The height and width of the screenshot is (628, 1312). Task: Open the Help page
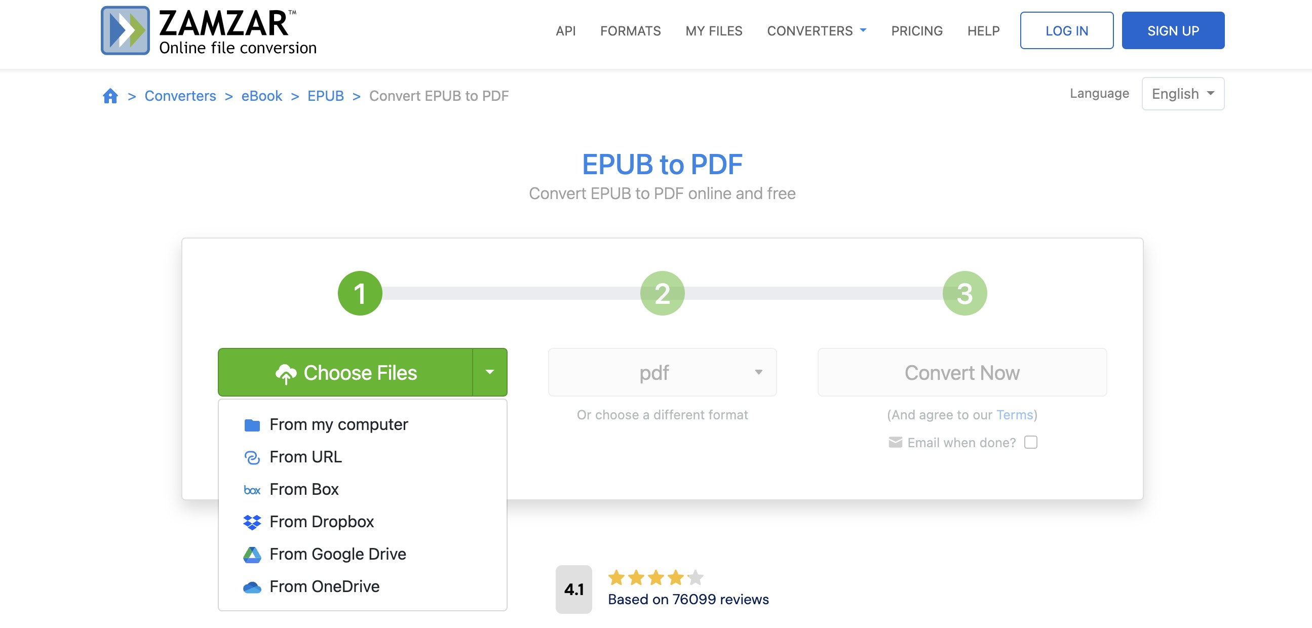click(x=983, y=31)
